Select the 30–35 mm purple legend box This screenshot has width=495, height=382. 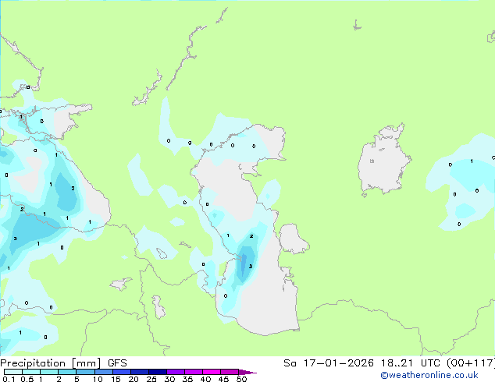[176, 372]
